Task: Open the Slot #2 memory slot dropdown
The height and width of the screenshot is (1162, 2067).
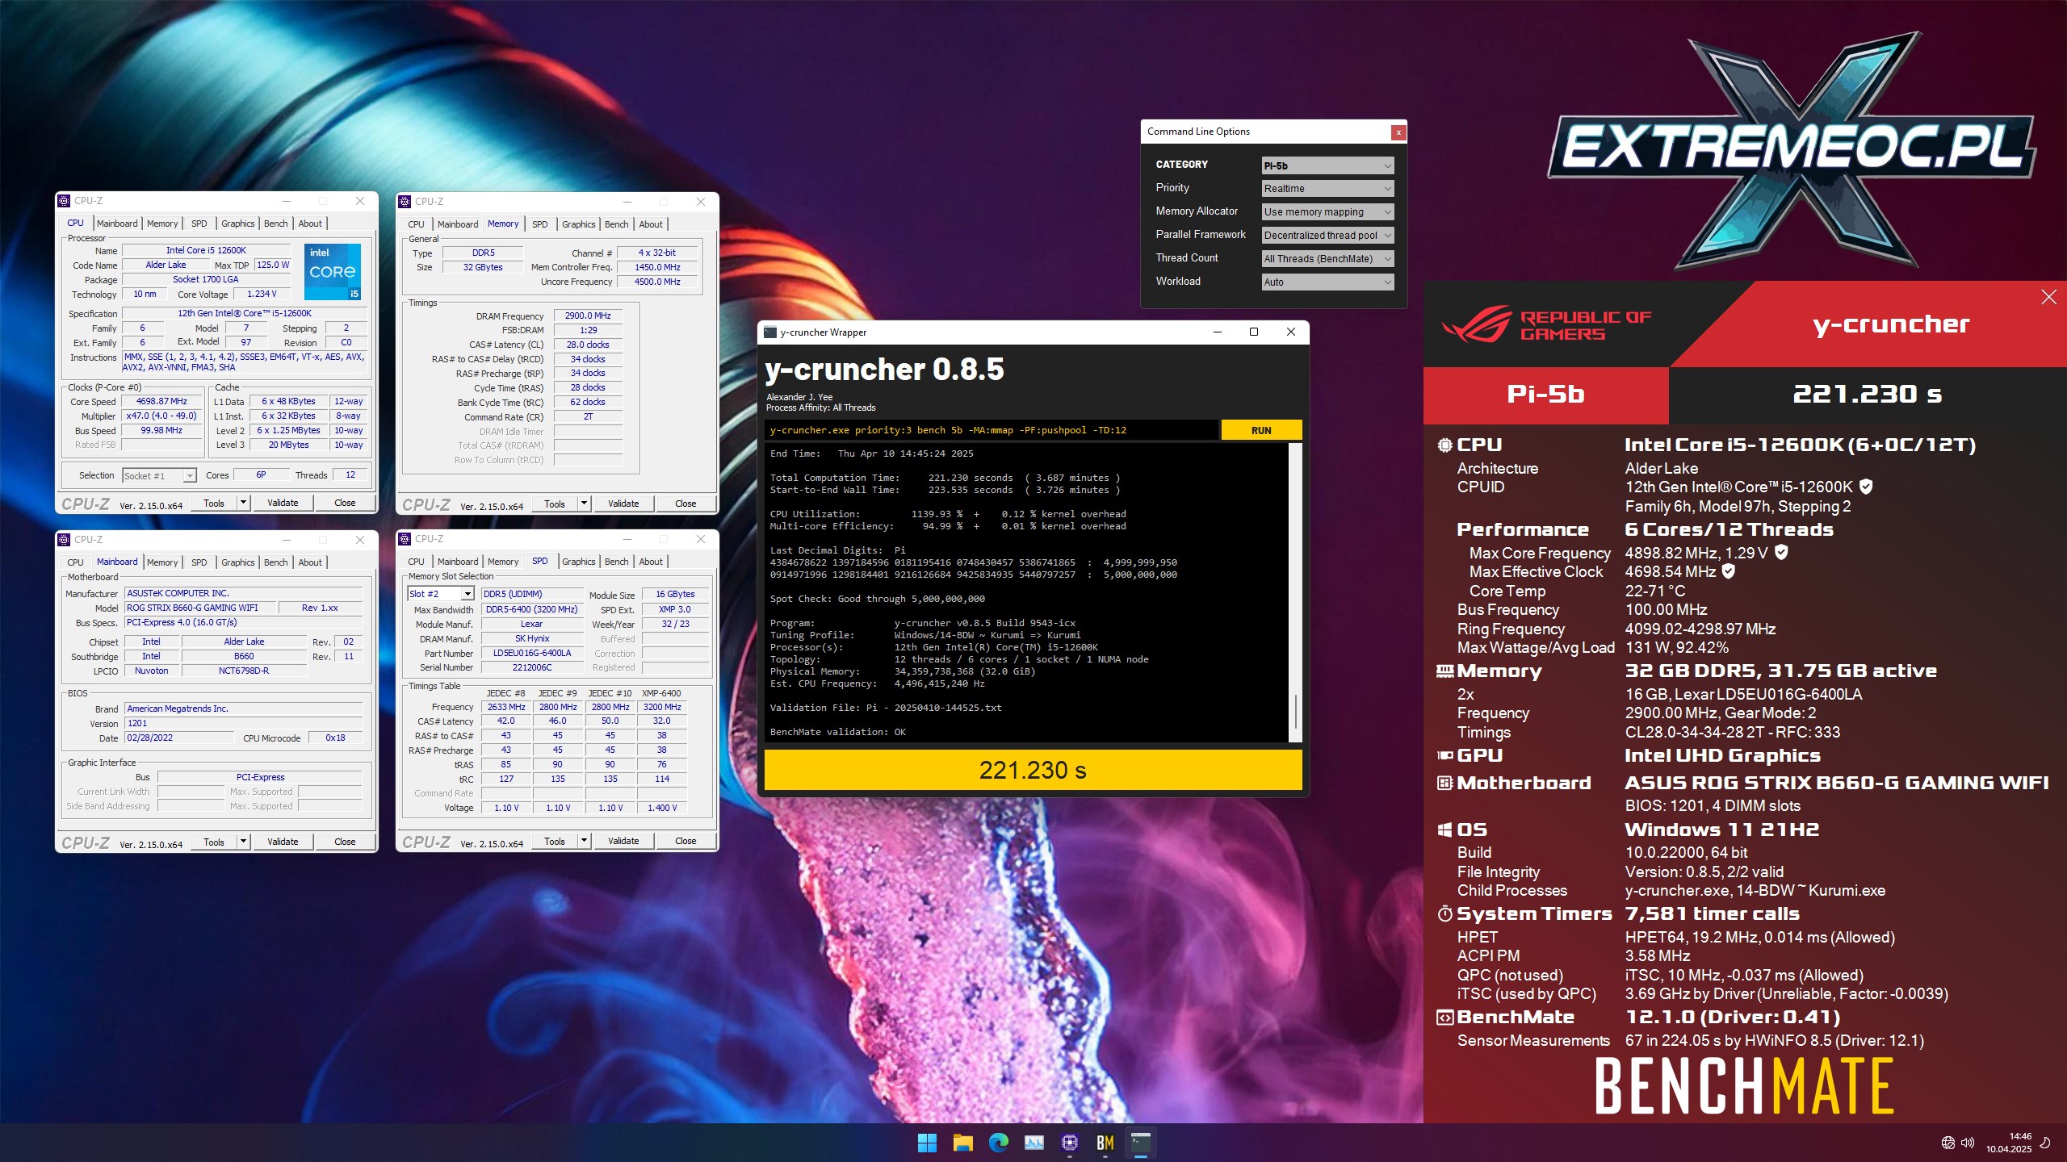Action: pos(441,594)
